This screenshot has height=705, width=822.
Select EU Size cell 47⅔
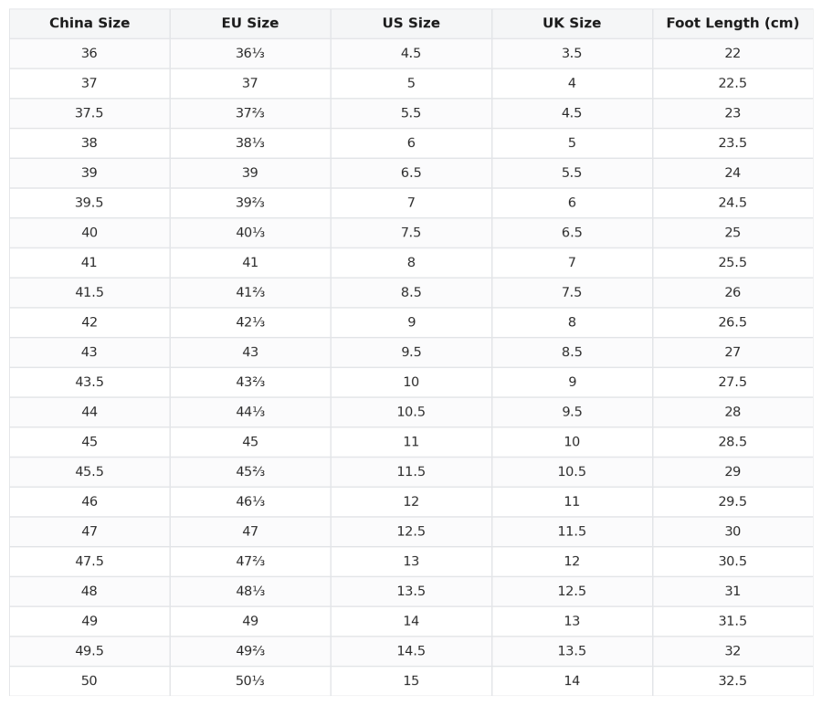pyautogui.click(x=250, y=561)
